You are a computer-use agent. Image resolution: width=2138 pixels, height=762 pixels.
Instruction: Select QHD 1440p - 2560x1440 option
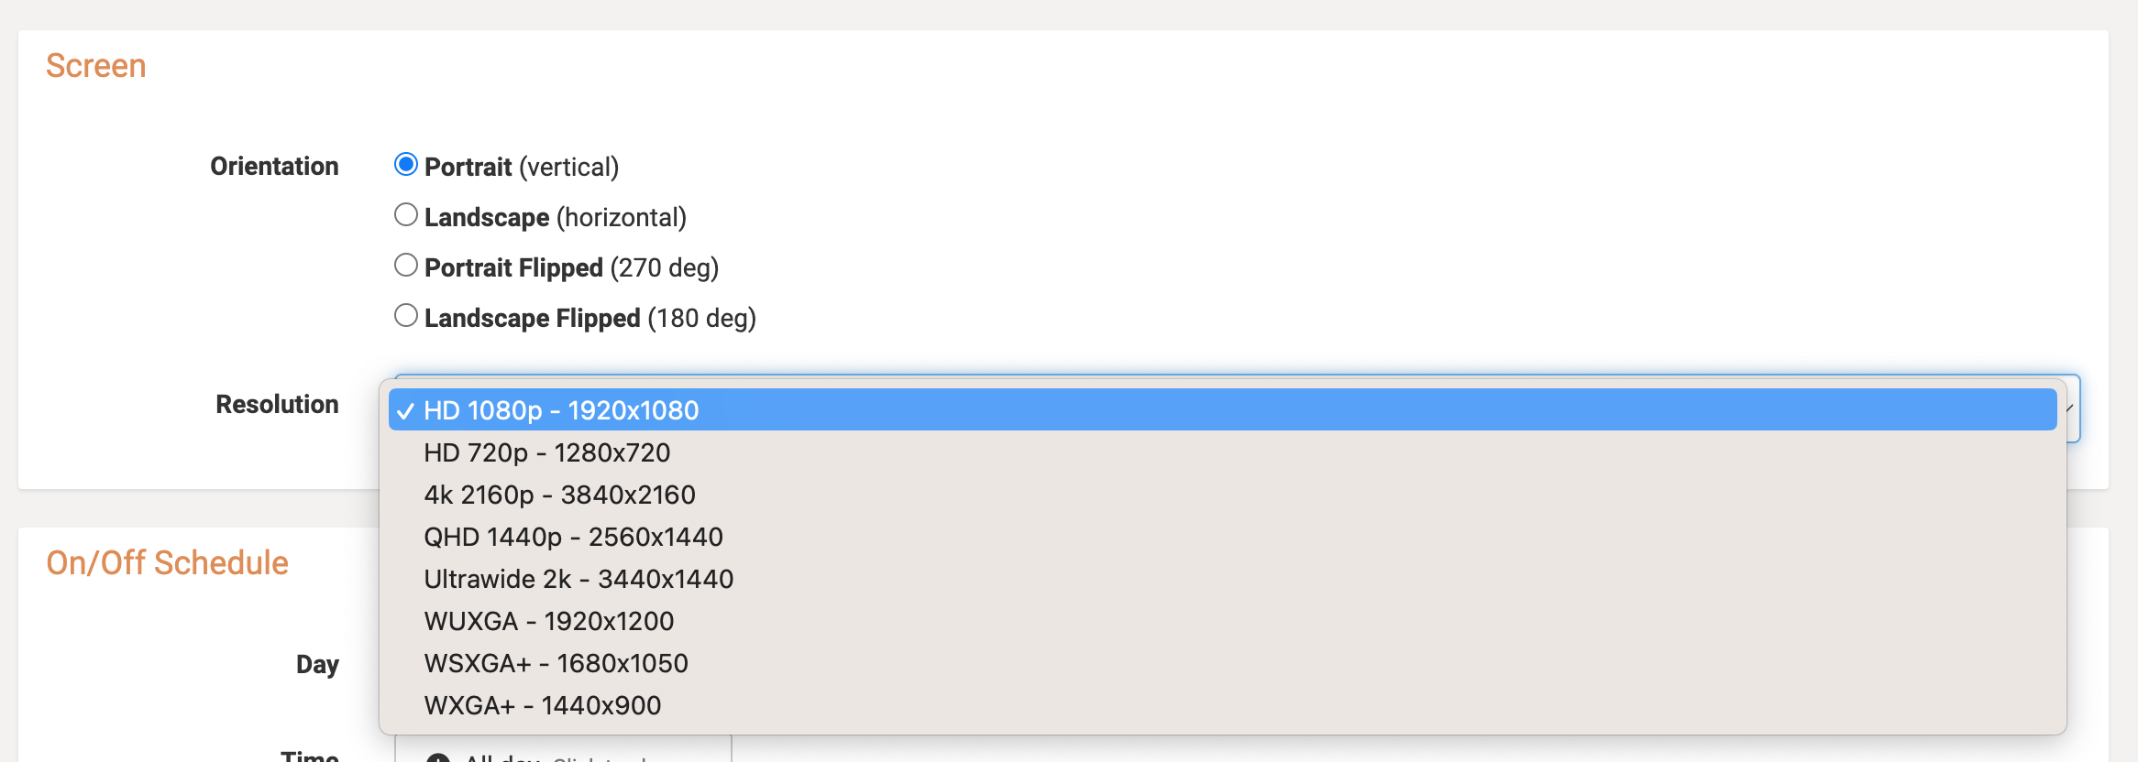[x=573, y=537]
